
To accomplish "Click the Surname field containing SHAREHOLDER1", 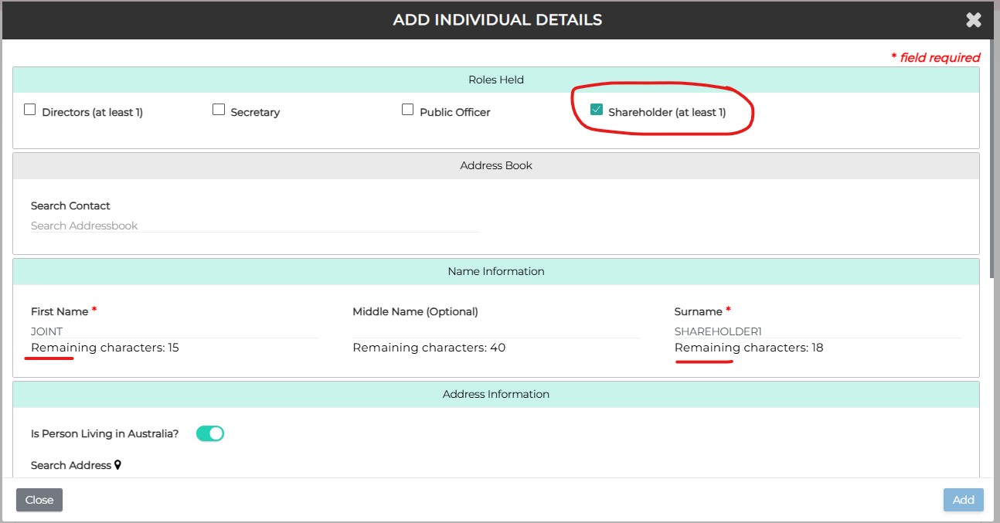I will [x=817, y=331].
